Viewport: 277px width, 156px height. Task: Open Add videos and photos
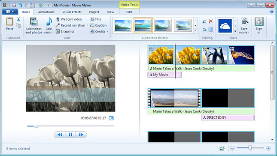tap(33, 26)
